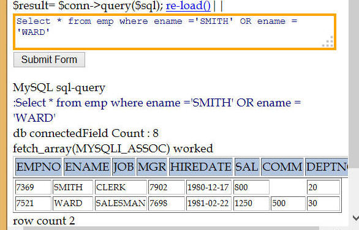The image size is (359, 230).
Task: Select the COMM column header
Action: (282, 167)
